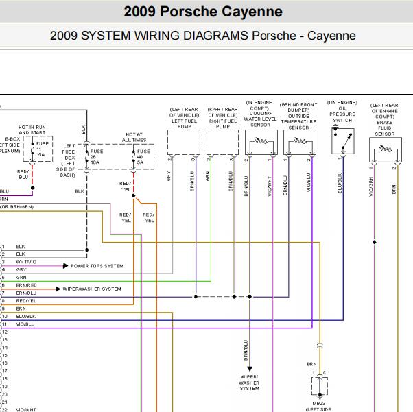Select the "GRN" label at pin 5

(21, 278)
